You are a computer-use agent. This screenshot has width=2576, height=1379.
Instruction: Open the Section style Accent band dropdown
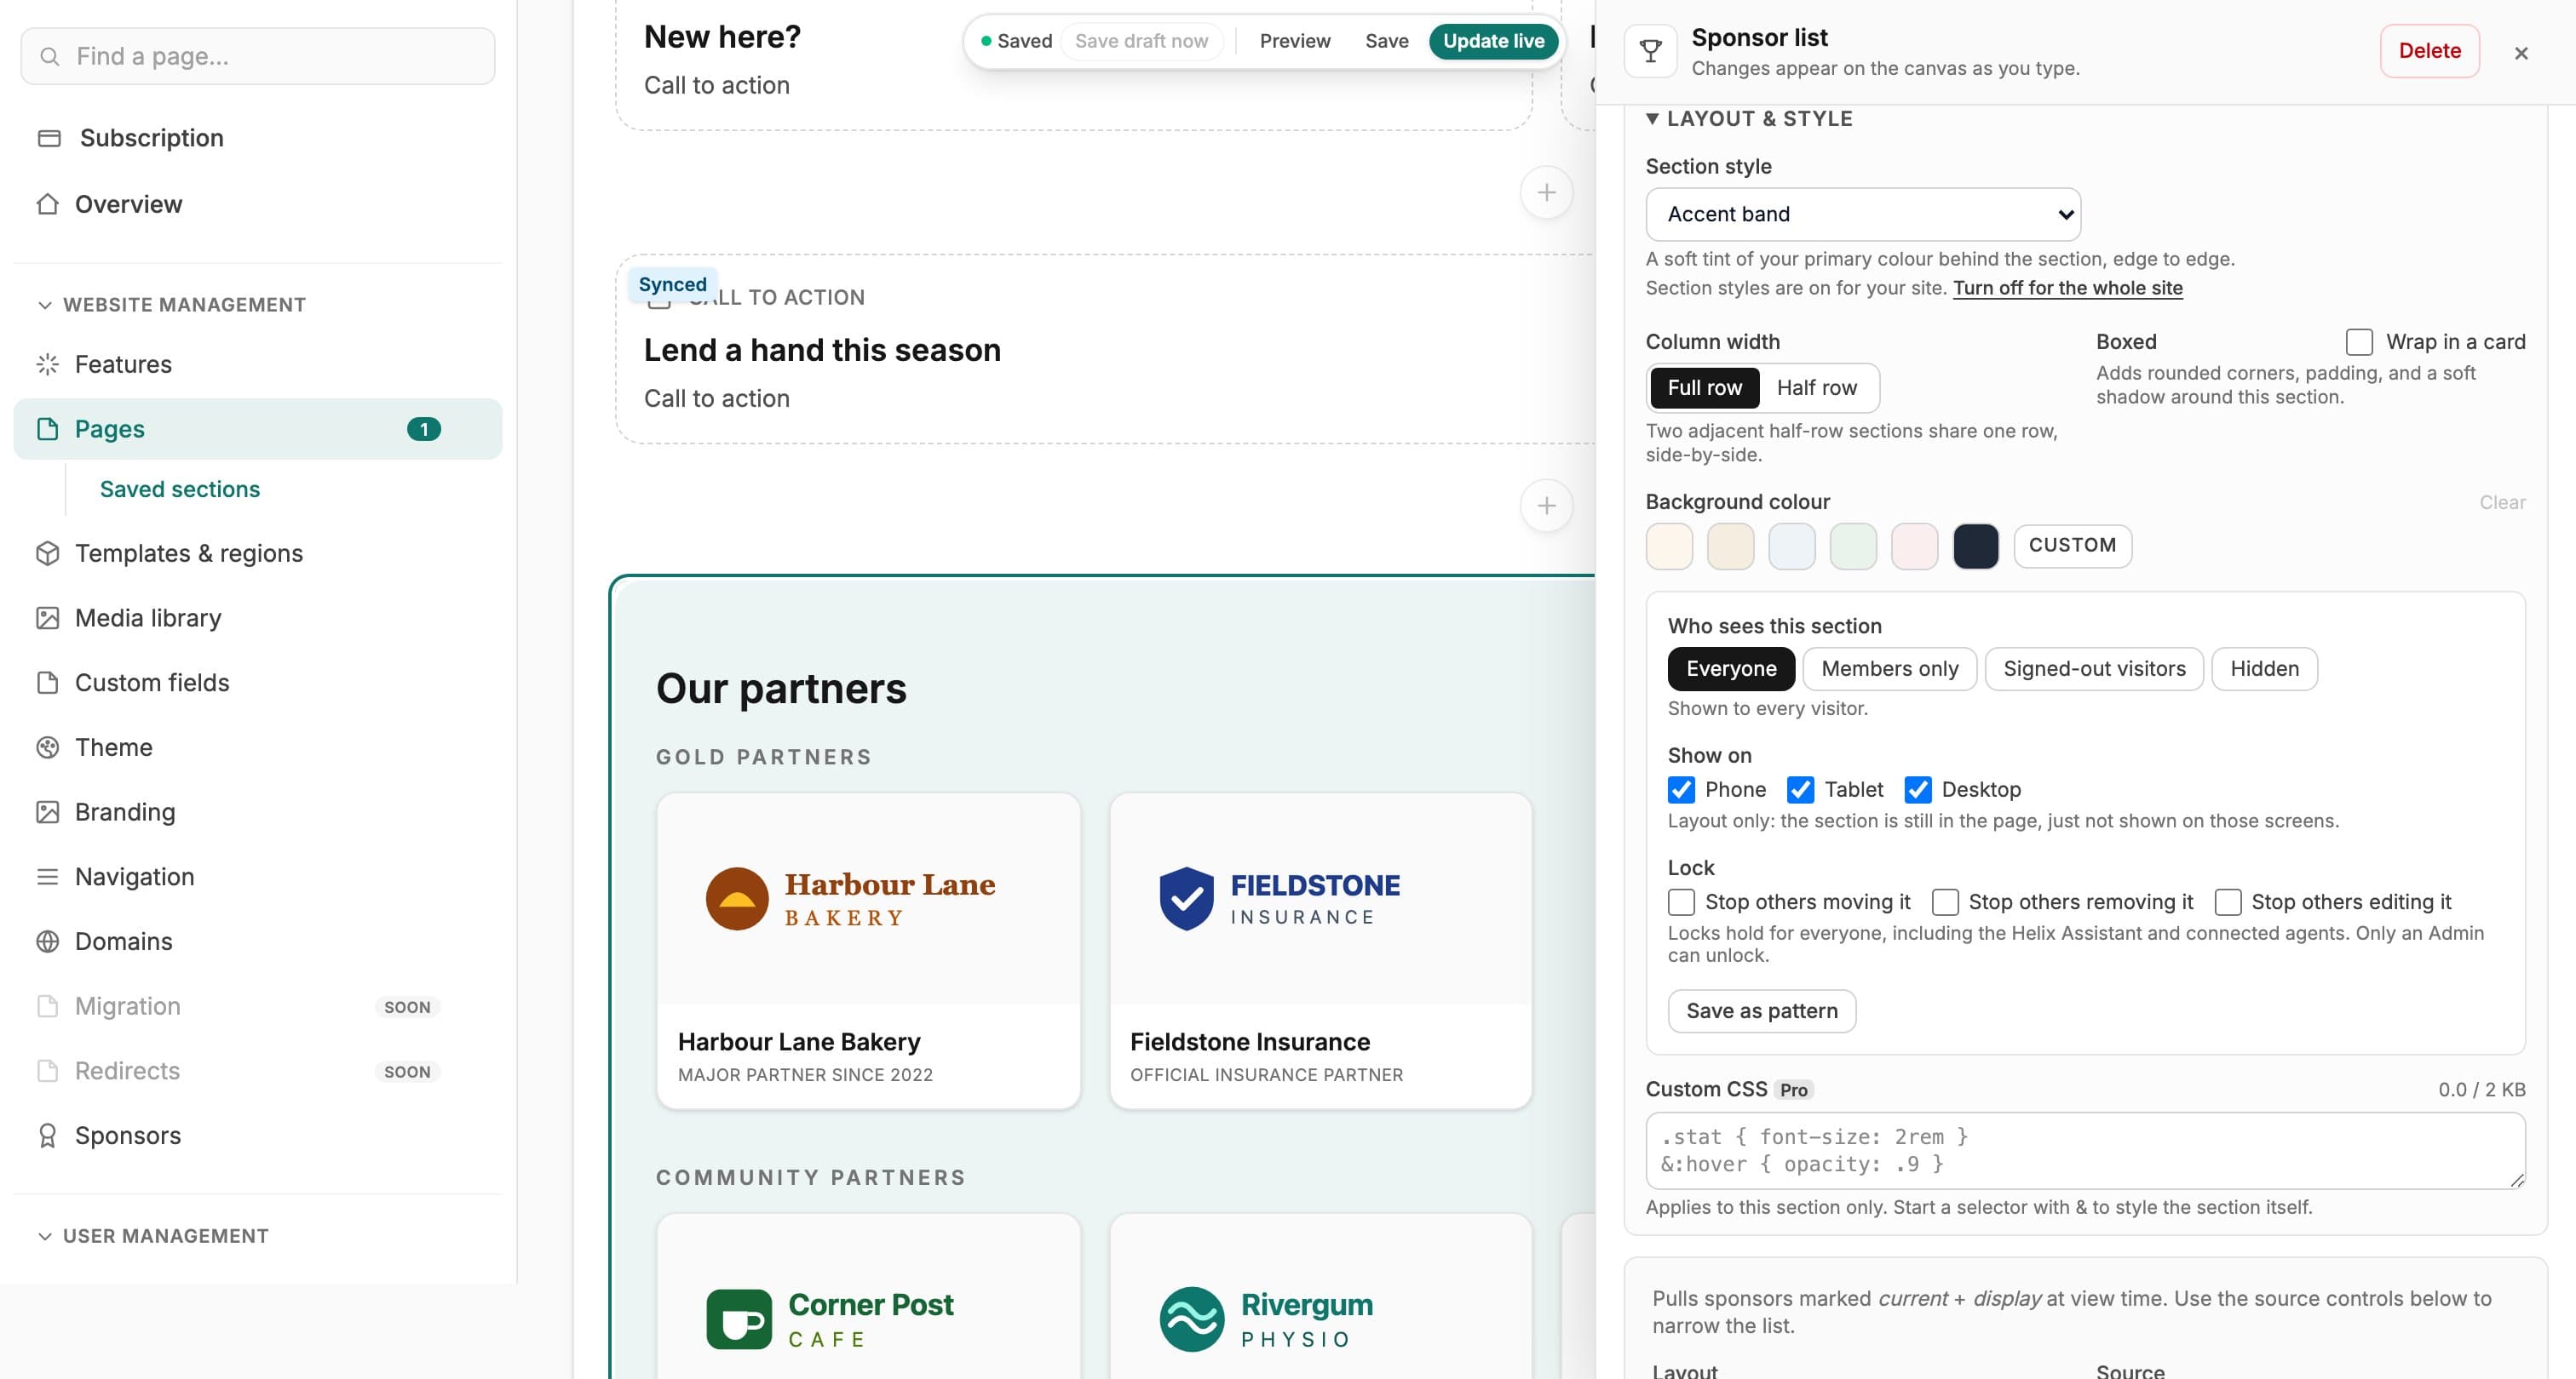click(x=1863, y=214)
